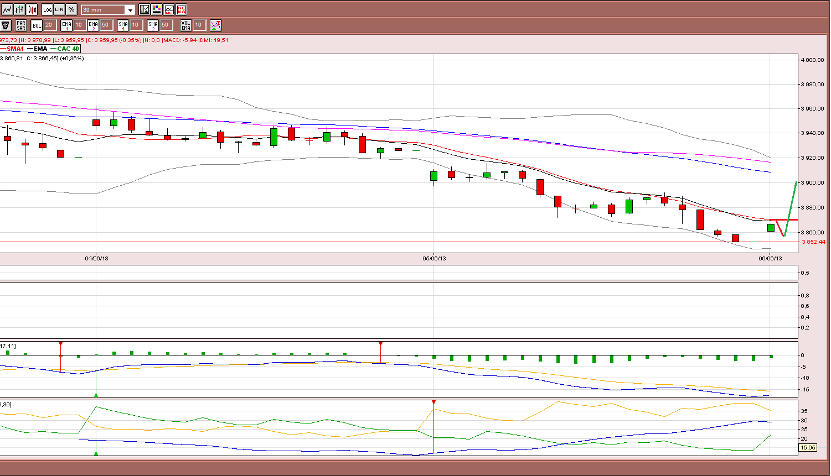
Task: Click the red 3 852,44 price label
Action: [x=814, y=242]
